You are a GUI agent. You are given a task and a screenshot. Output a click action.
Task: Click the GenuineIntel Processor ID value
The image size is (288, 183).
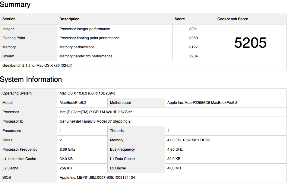click(95, 121)
